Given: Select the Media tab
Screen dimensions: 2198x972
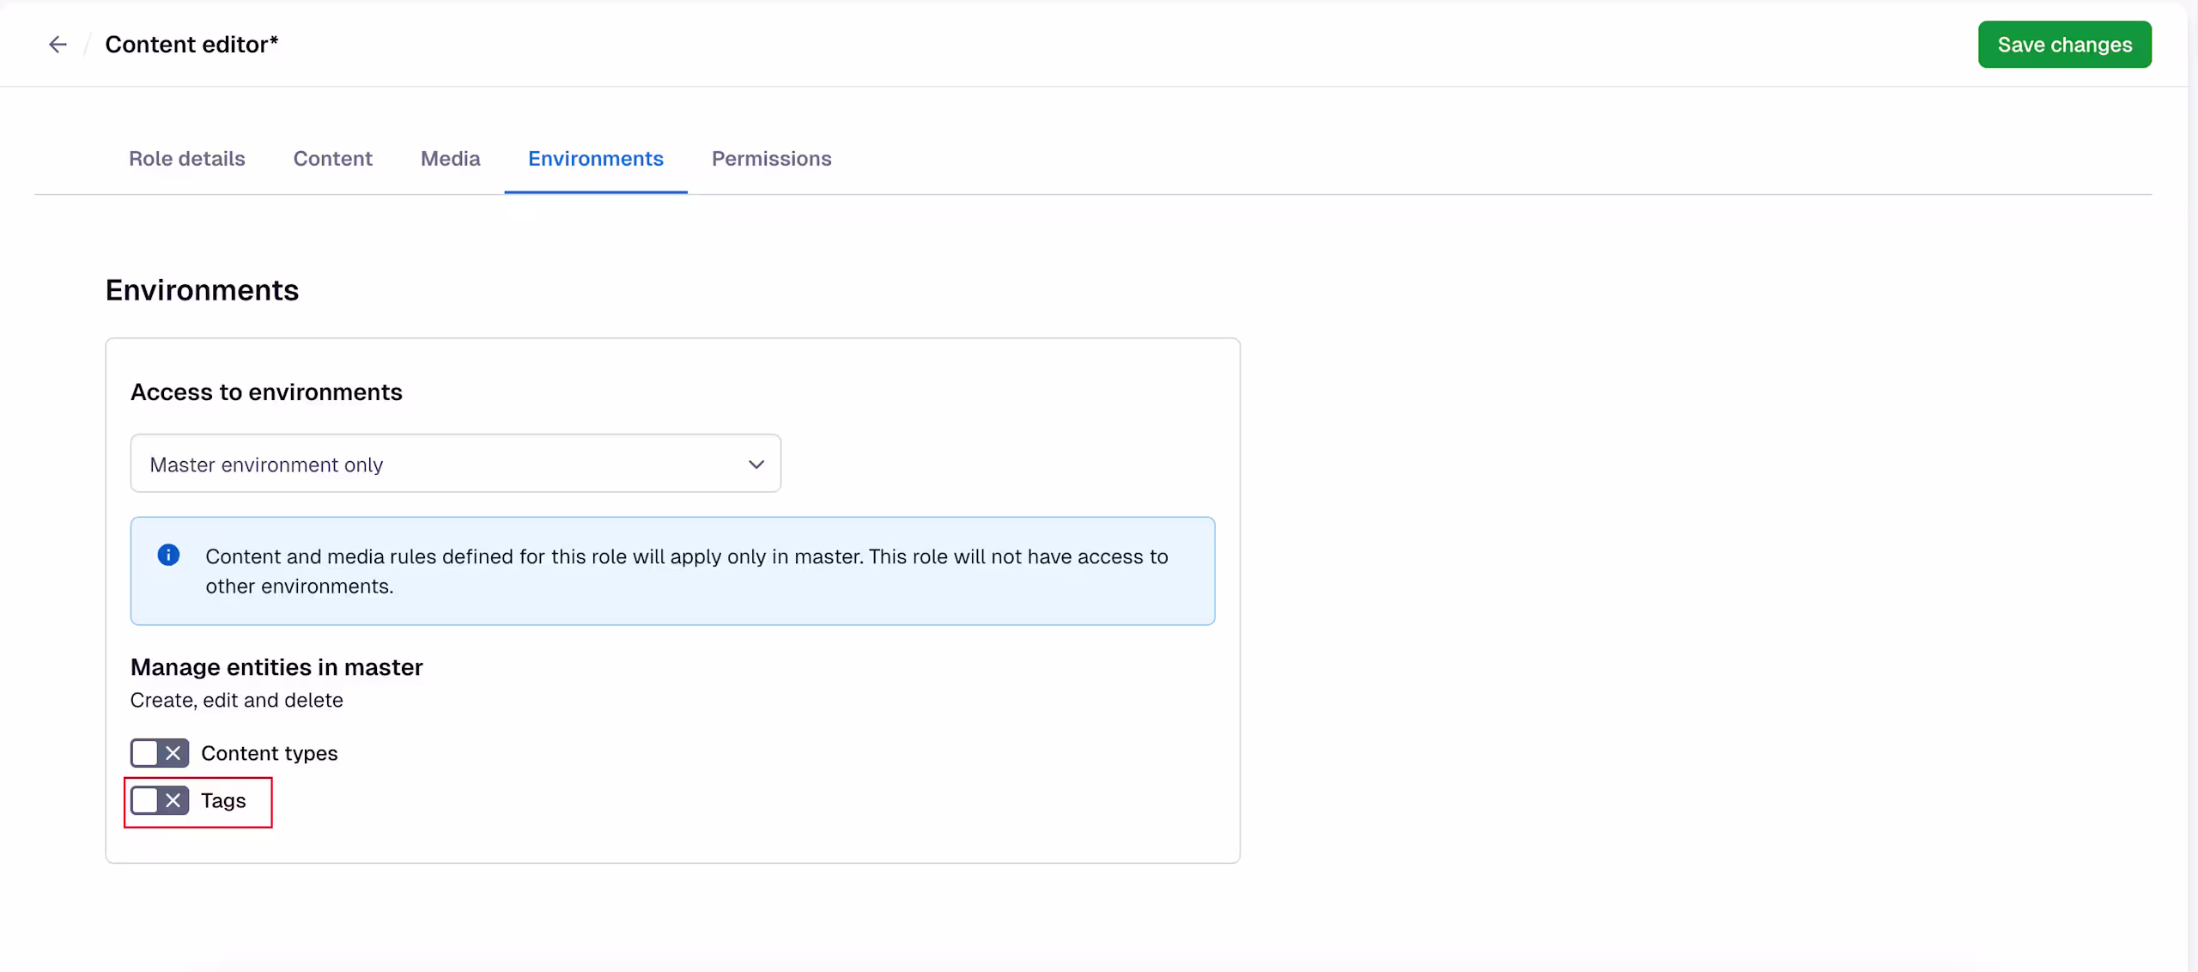Looking at the screenshot, I should (450, 159).
